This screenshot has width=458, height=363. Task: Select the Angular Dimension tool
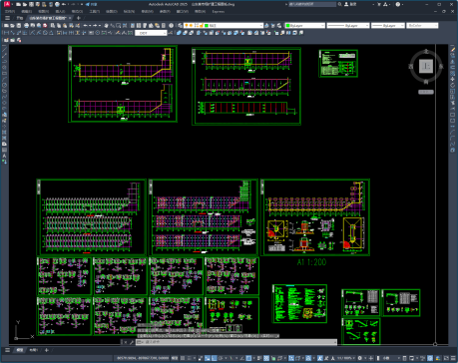coord(51,33)
